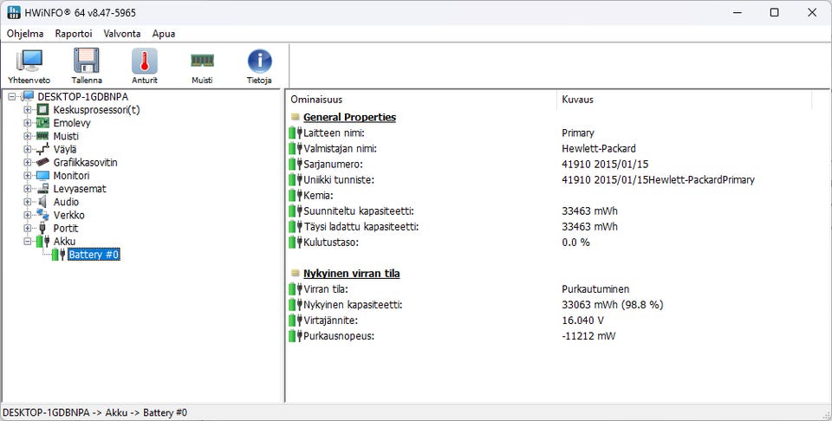Click the plug icon beside Portit
This screenshot has height=421, width=832.
42,228
